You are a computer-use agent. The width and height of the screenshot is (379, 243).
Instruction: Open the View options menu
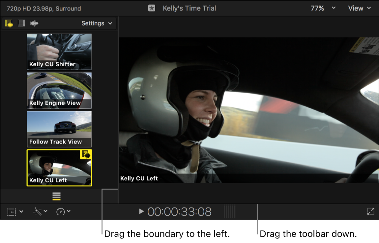pyautogui.click(x=359, y=8)
